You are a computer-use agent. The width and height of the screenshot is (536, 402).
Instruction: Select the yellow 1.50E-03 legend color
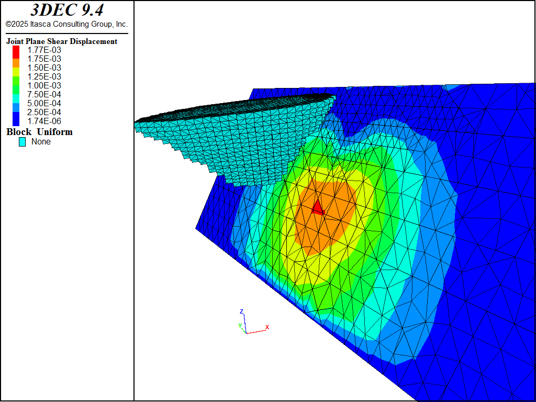(x=16, y=68)
